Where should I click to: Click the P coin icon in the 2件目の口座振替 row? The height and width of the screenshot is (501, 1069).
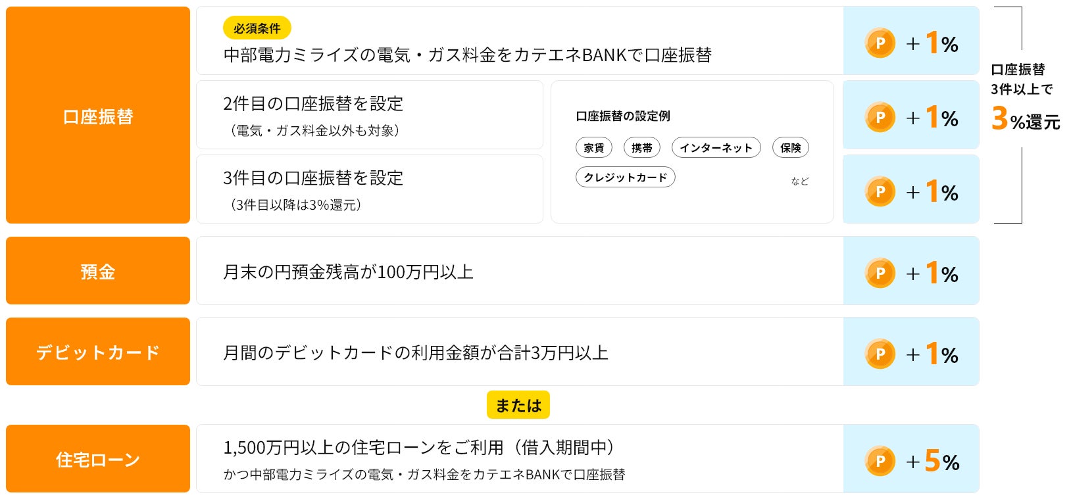click(x=880, y=118)
